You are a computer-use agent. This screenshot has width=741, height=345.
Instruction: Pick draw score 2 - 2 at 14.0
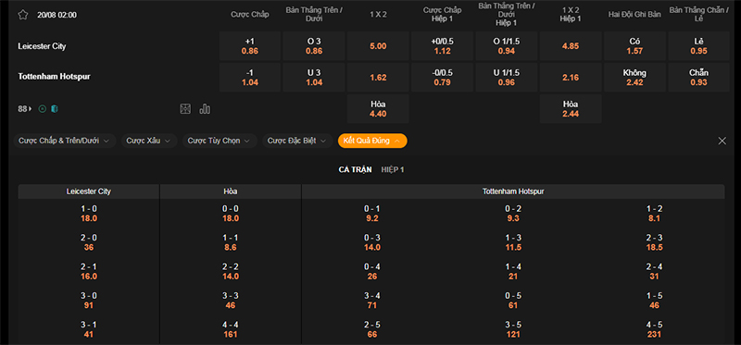click(231, 272)
